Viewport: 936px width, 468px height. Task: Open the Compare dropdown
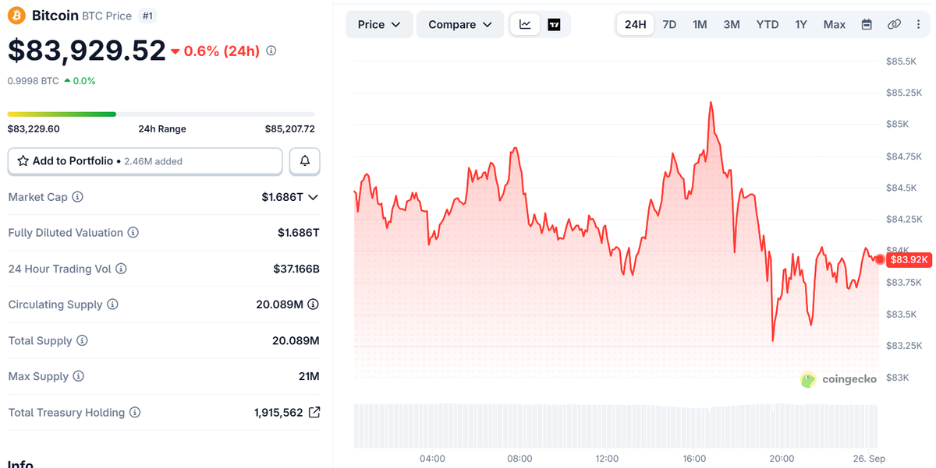460,24
